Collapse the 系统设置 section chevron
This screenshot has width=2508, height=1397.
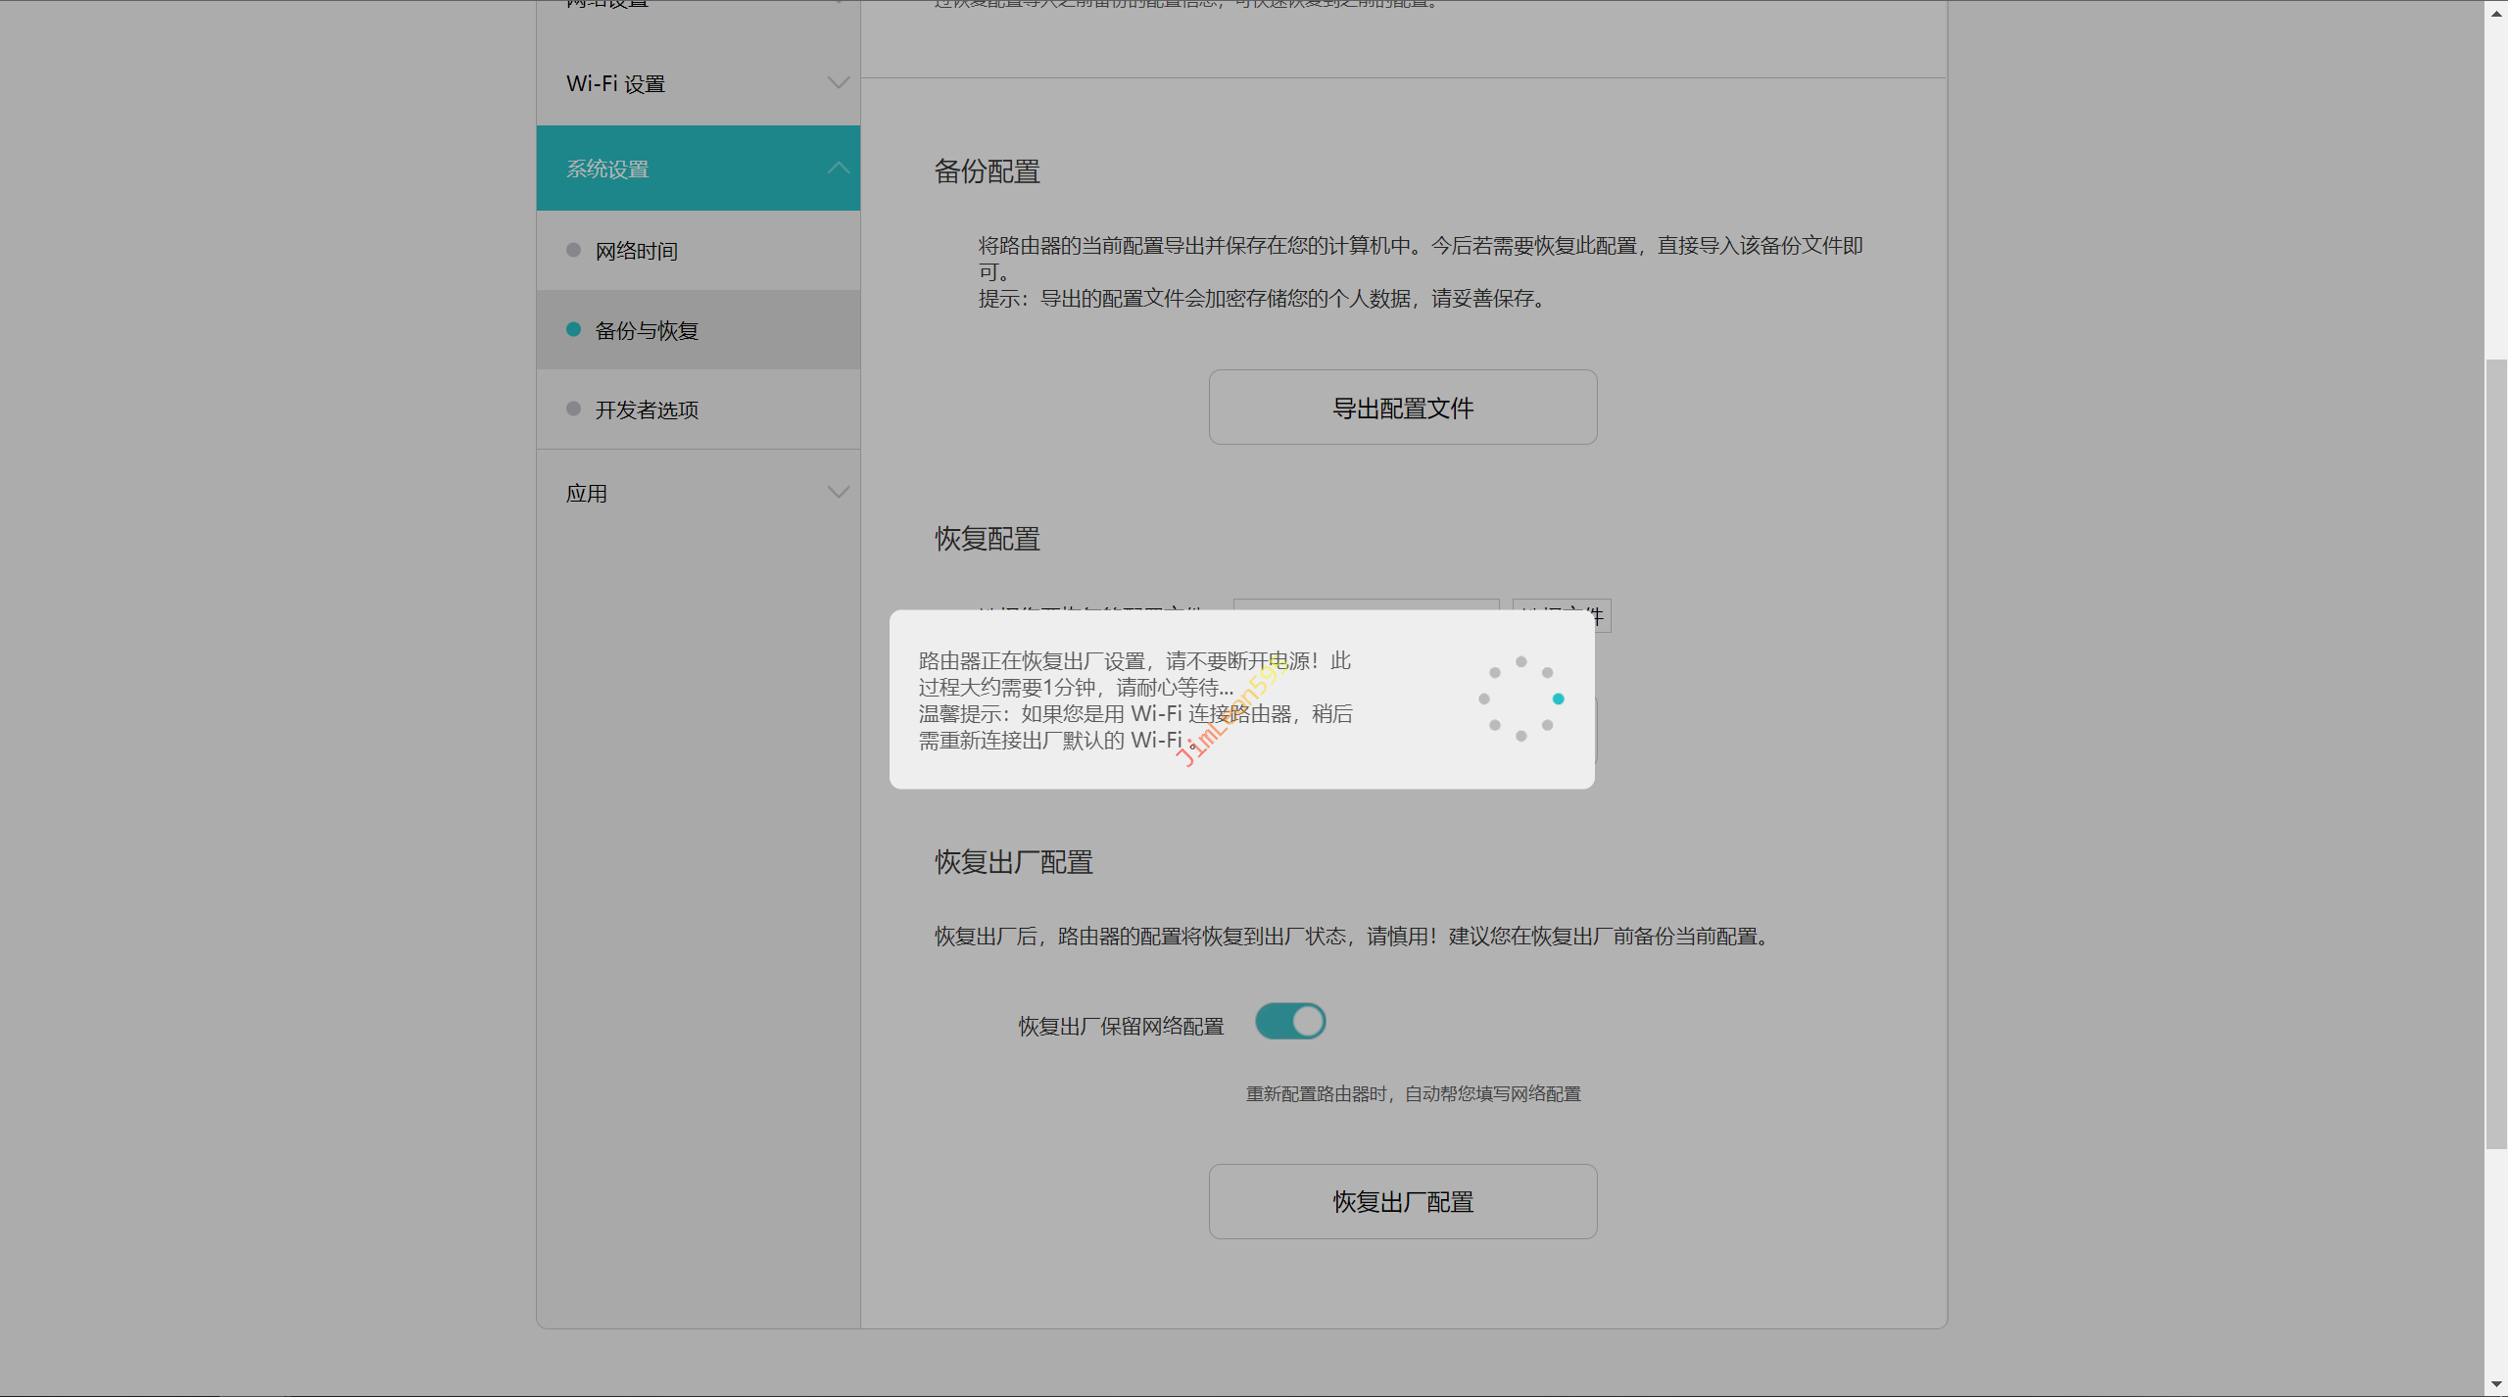pyautogui.click(x=838, y=169)
